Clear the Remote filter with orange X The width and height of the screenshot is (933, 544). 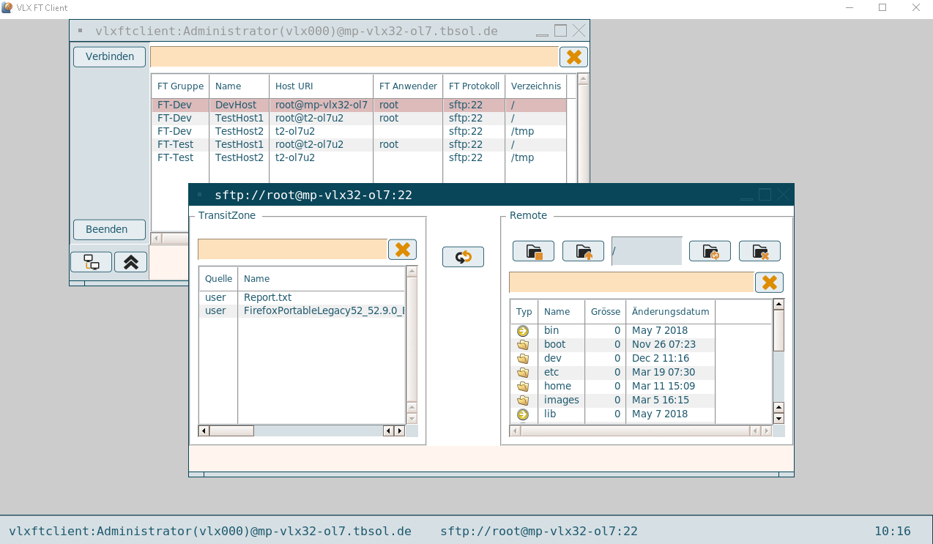pos(769,283)
